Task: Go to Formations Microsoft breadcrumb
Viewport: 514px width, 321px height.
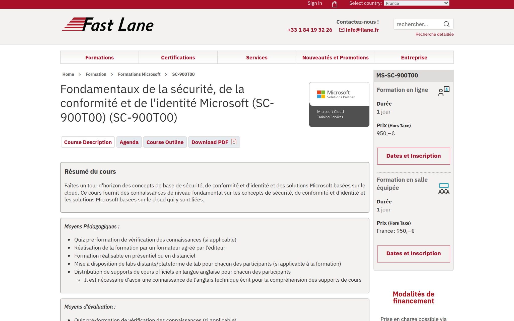Action: pyautogui.click(x=139, y=74)
